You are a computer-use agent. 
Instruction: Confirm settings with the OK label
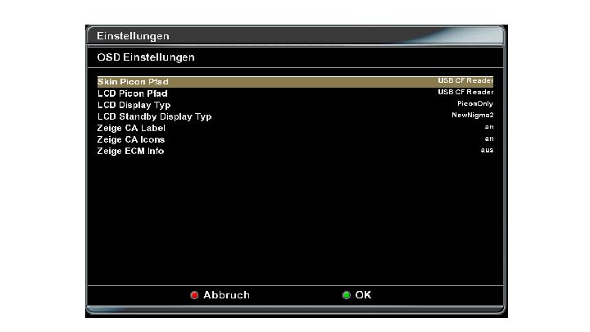click(363, 295)
